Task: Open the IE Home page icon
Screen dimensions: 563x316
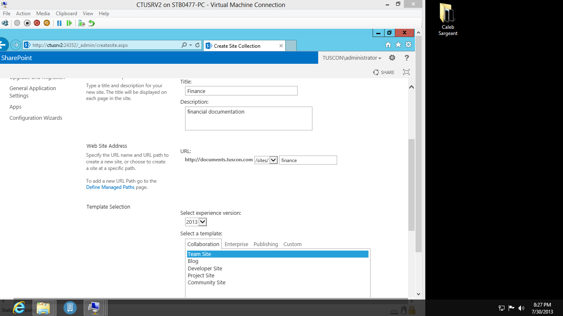Action: click(388, 45)
